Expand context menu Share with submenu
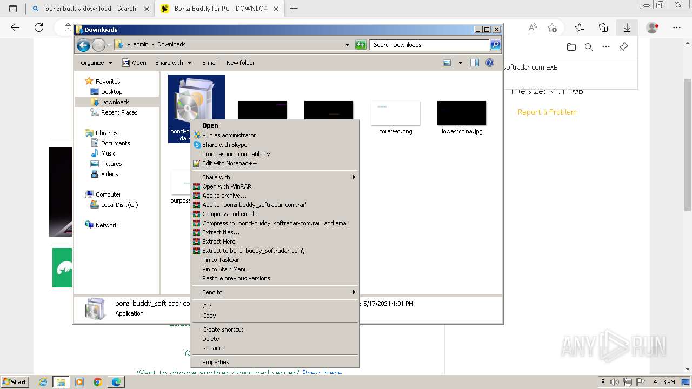692x389 pixels. (275, 177)
